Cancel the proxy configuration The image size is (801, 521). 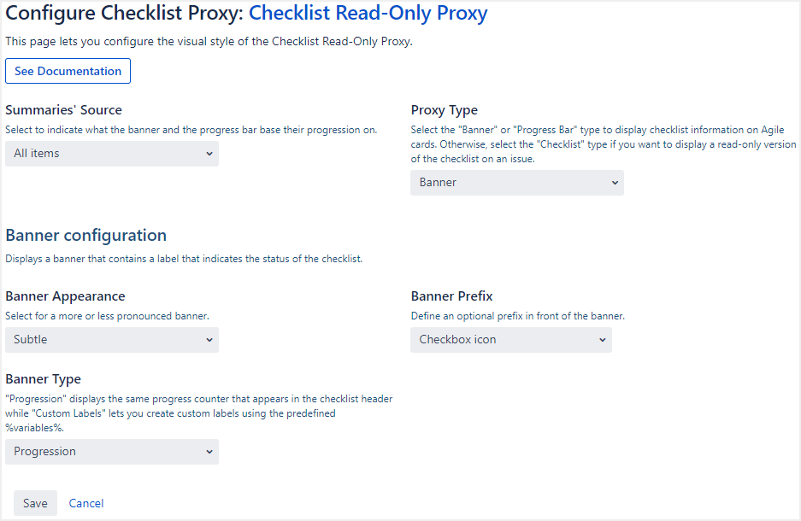[x=86, y=503]
